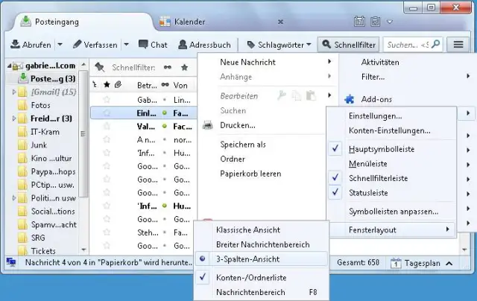The image size is (477, 301).
Task: Click the Abrufen get-mail button
Action: [30, 45]
